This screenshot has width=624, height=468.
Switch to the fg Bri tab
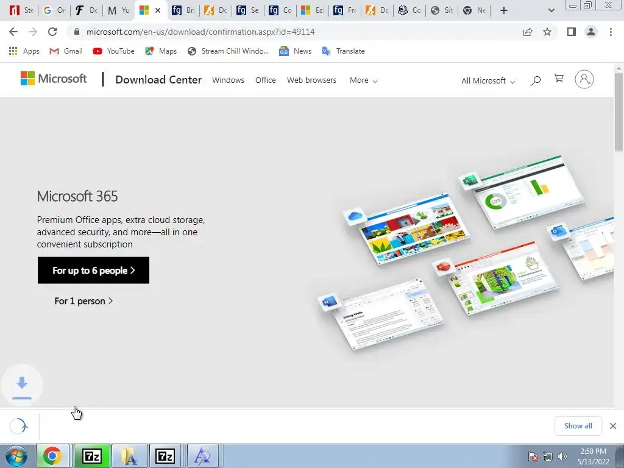pos(183,10)
